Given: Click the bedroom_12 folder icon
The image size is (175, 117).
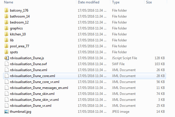Looking at the screenshot, I should coord(6,22).
